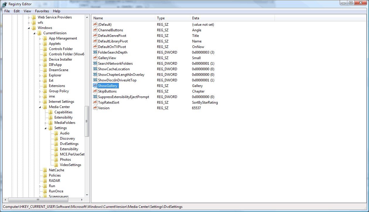Click the tree vertical scrollbar thumb
This screenshot has height=212, width=369.
coord(87,121)
